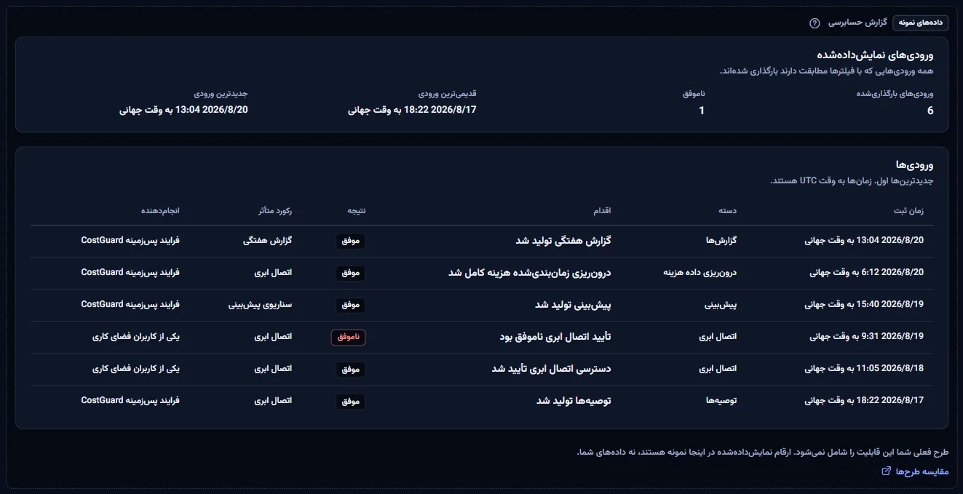The width and height of the screenshot is (963, 494).
Task: Click the رکورد متأثر column header
Action: pos(274,211)
